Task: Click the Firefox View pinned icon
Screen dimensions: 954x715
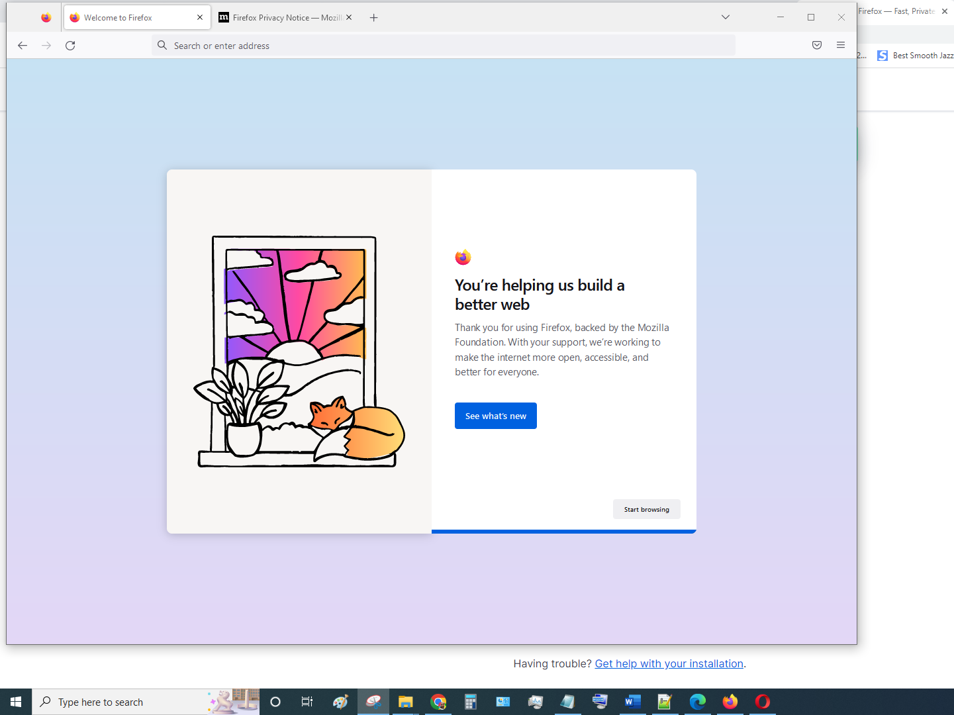Action: tap(46, 18)
